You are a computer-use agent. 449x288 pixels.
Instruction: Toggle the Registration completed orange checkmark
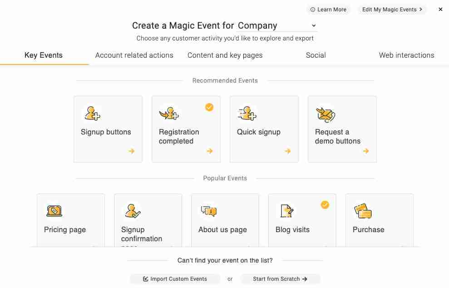coord(209,107)
